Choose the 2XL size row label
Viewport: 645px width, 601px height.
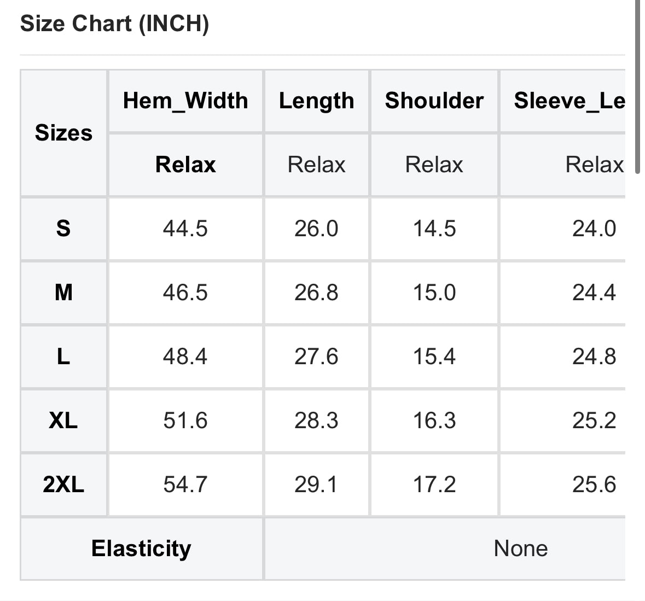coord(63,485)
